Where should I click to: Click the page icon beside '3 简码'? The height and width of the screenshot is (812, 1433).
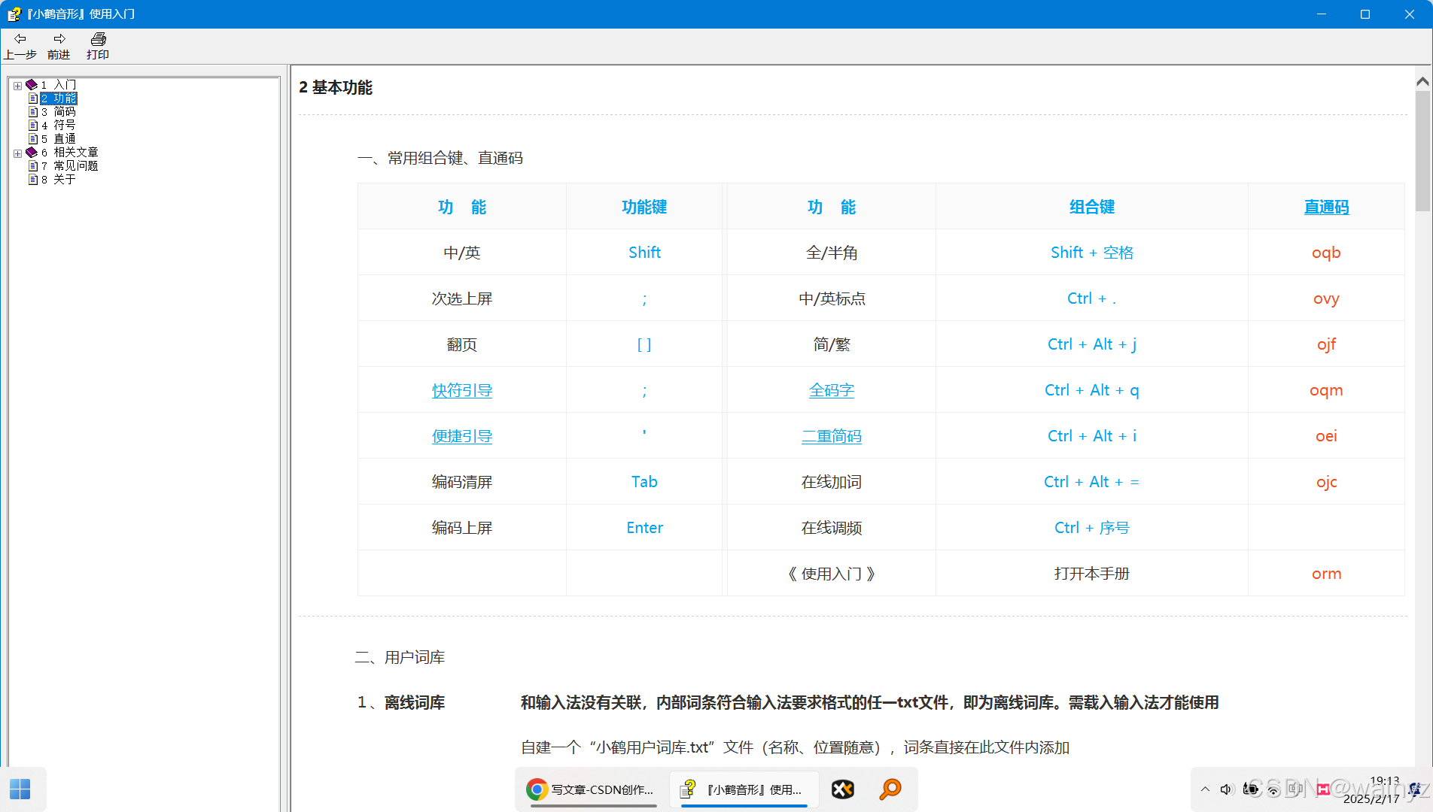[x=33, y=112]
